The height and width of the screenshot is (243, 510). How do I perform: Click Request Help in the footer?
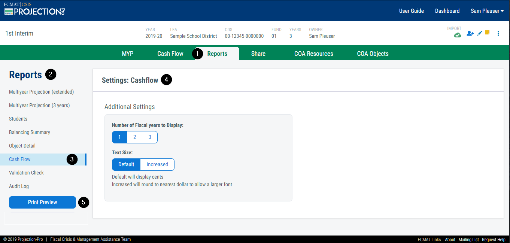(494, 239)
